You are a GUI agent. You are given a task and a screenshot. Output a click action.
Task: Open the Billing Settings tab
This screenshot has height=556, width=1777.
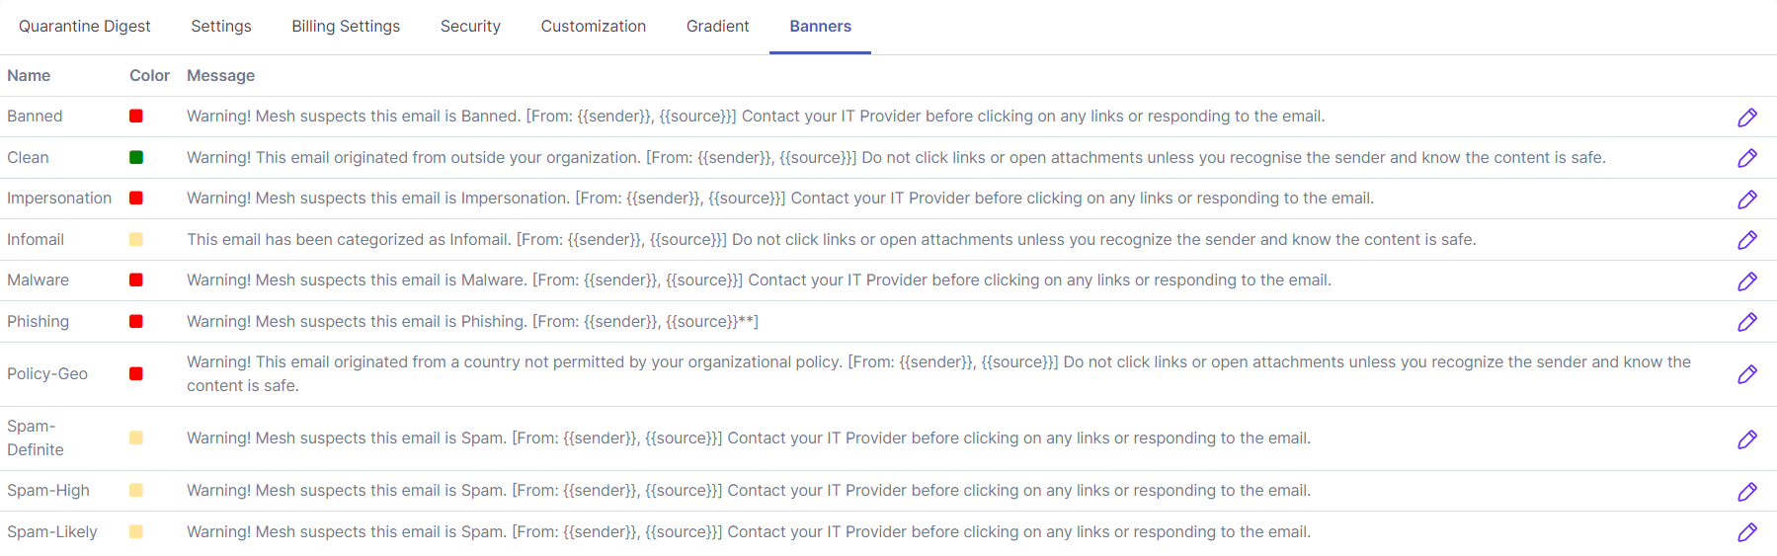pos(346,27)
